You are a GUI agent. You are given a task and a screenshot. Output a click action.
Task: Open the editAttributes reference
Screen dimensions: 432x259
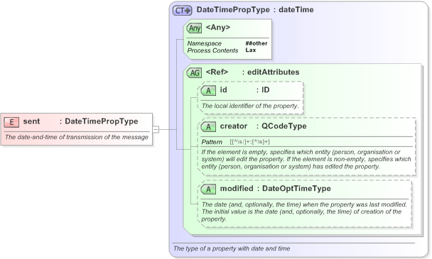click(x=274, y=72)
